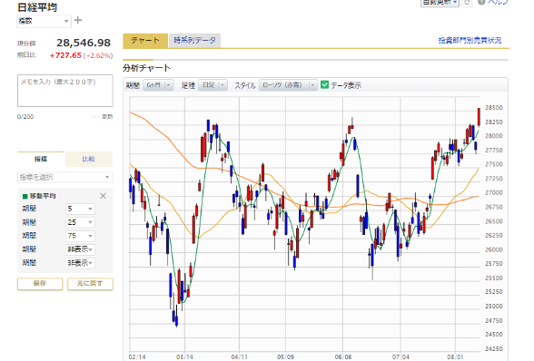Viewport: 534px width, 361px height.
Task: Click the 06/06 date label
Action: coord(343,356)
